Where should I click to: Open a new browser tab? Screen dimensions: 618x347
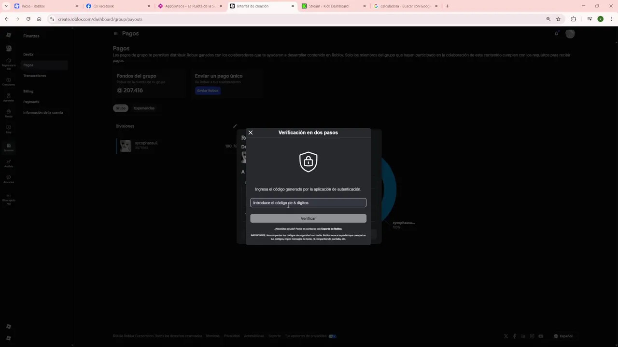[447, 6]
